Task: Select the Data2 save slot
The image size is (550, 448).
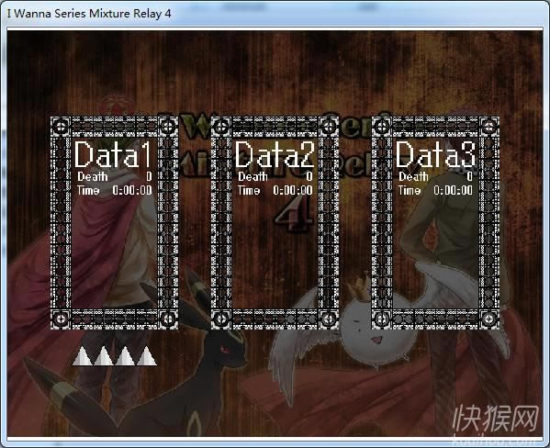Action: point(275,223)
